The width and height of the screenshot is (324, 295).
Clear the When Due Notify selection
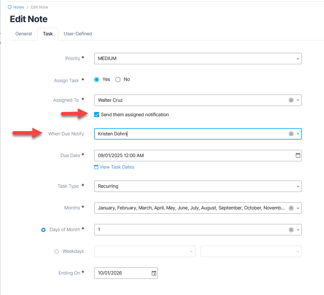(x=291, y=134)
